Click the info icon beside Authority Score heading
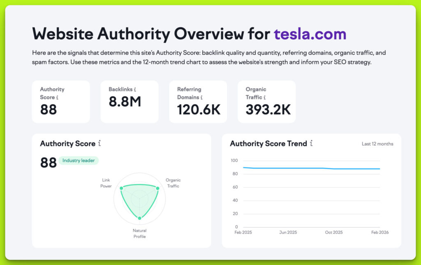 pos(99,144)
